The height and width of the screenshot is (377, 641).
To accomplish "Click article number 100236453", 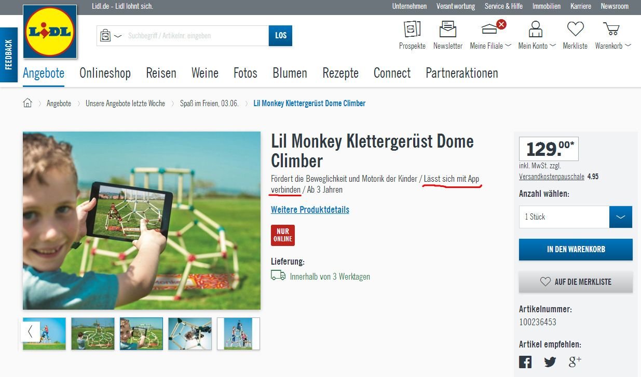I will click(538, 322).
